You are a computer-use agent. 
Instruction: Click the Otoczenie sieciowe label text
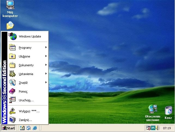coord(153,118)
